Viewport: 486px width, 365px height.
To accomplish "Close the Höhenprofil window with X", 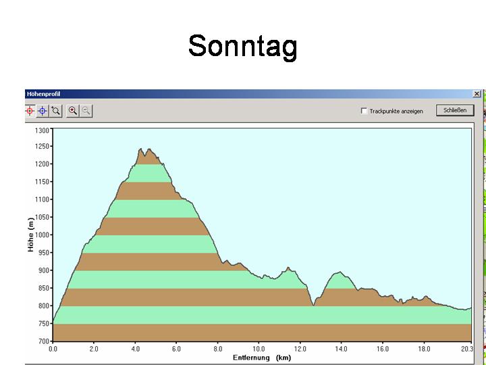I will click(477, 94).
